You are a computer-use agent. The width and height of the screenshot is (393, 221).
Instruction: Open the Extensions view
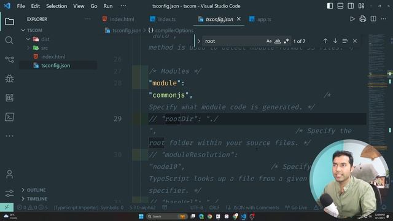9,98
